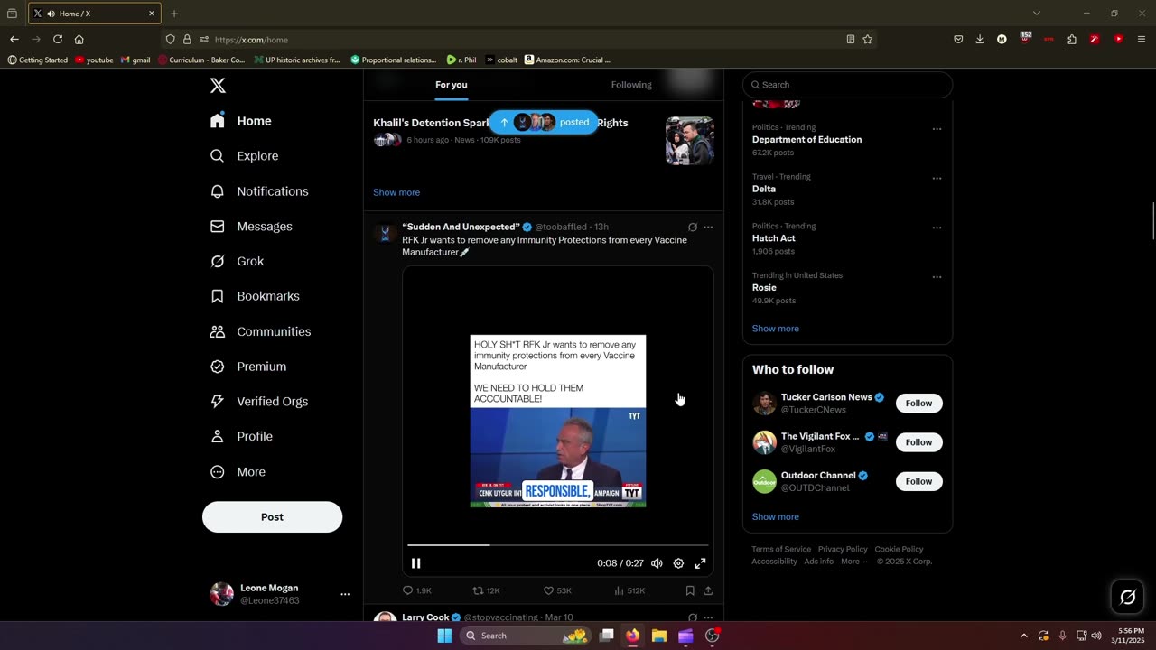1156x650 pixels.
Task: Open Bookmarks in the X sidebar
Action: coord(255,296)
